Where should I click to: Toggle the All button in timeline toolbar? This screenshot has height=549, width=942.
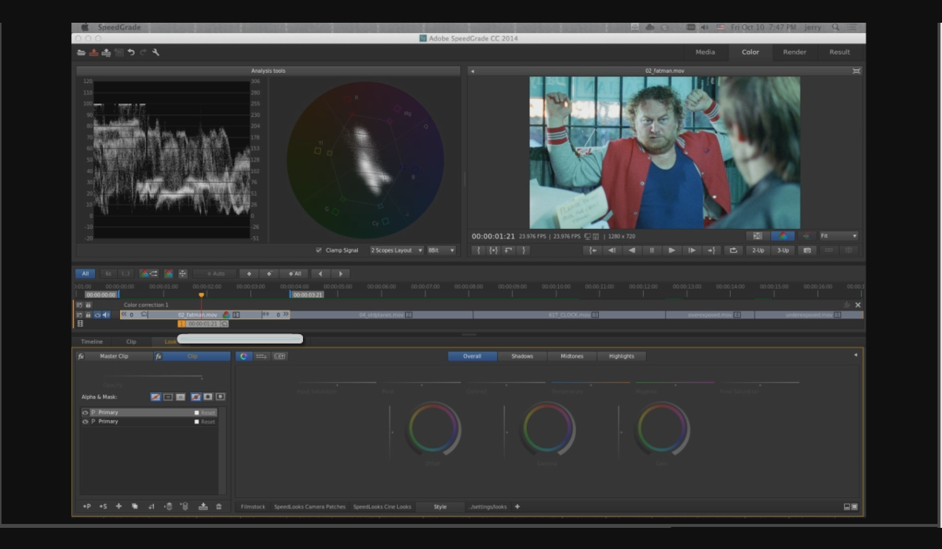pos(85,274)
